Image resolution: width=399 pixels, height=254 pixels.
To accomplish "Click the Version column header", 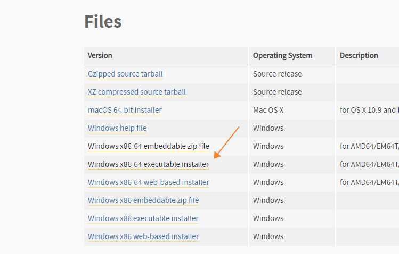I will click(x=100, y=55).
